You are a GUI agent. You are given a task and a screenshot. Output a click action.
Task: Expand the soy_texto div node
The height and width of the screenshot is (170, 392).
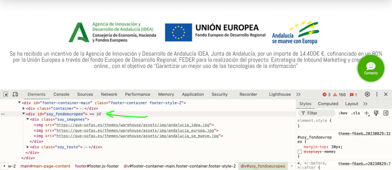(x=28, y=147)
